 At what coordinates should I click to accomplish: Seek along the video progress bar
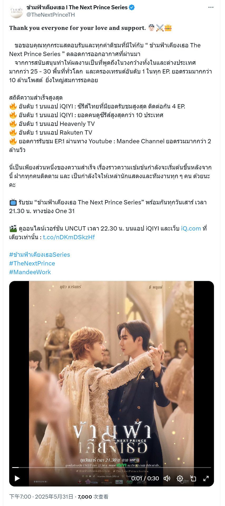[111, 467]
